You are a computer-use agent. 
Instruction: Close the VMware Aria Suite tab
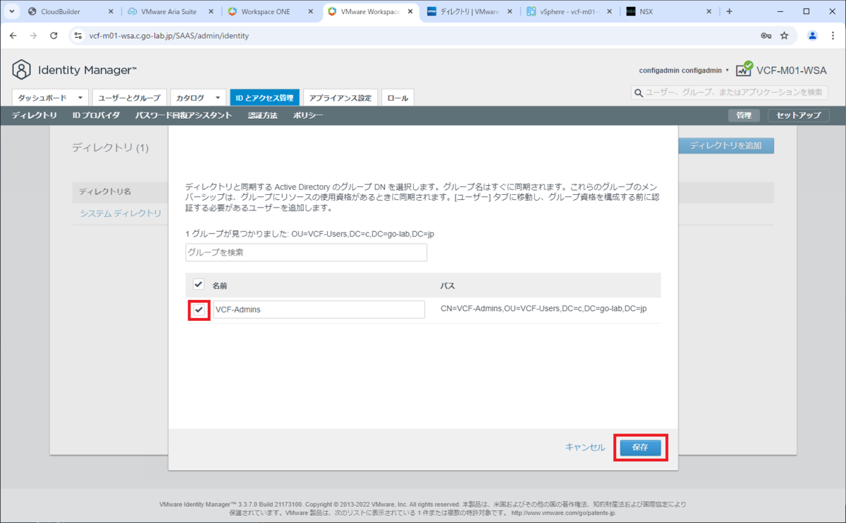click(x=211, y=12)
